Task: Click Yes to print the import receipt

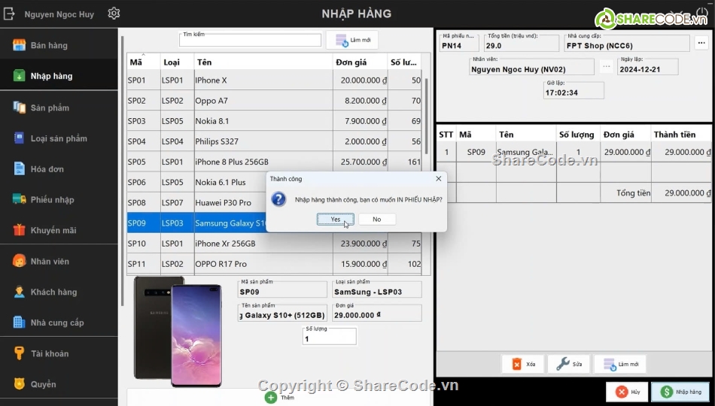Action: pyautogui.click(x=335, y=220)
